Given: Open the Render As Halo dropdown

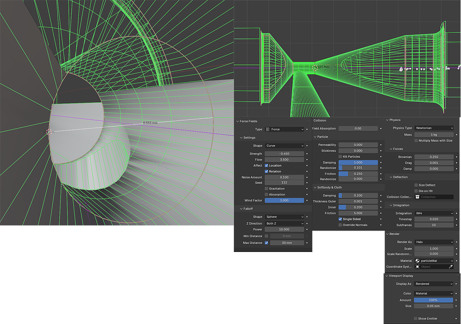Looking at the screenshot, I should click(x=434, y=242).
